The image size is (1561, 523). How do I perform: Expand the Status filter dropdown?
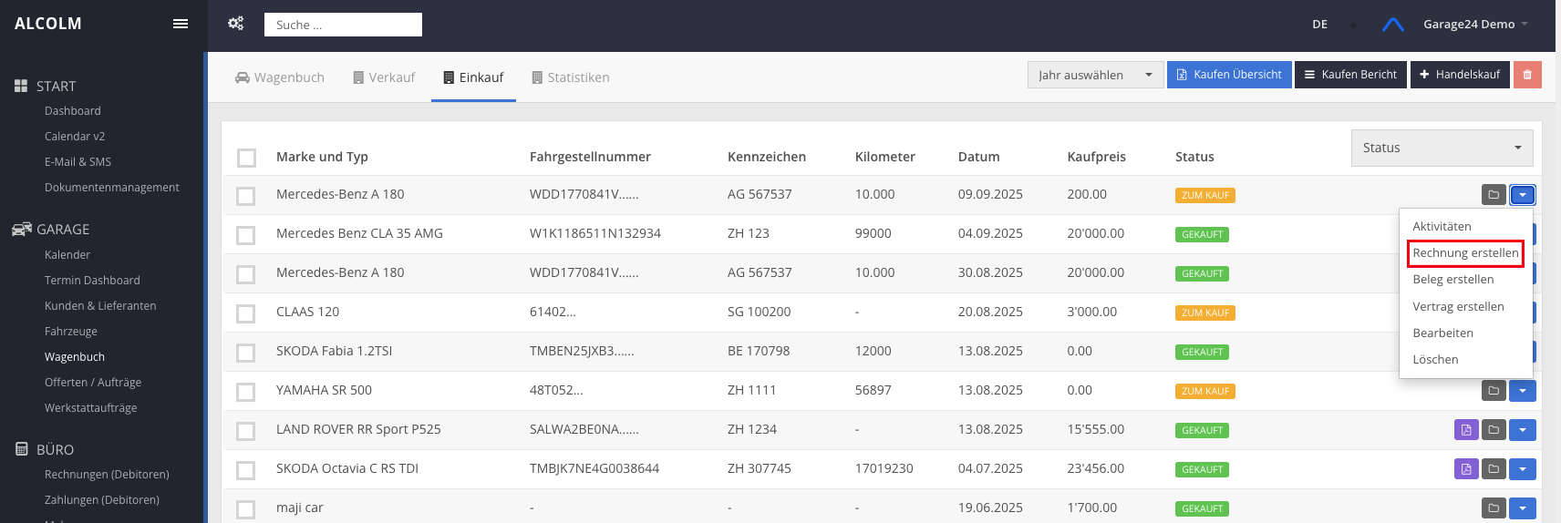pos(1442,148)
